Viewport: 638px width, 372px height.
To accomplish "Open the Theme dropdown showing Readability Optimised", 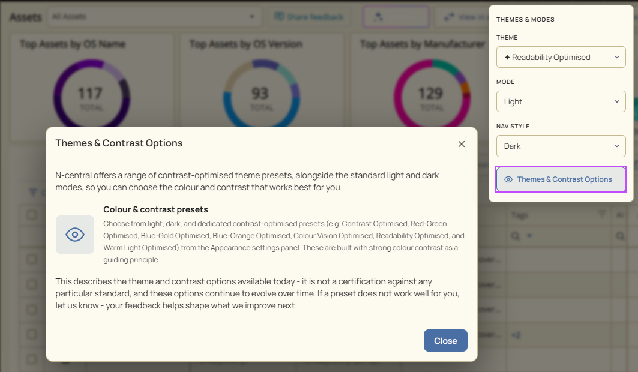I will (x=561, y=58).
